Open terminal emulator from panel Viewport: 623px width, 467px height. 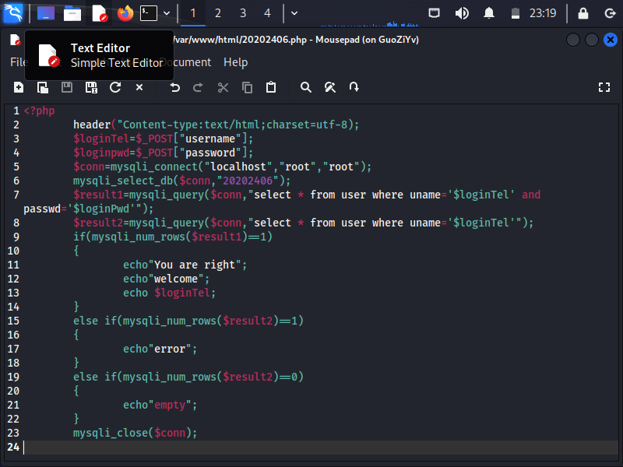[x=149, y=13]
